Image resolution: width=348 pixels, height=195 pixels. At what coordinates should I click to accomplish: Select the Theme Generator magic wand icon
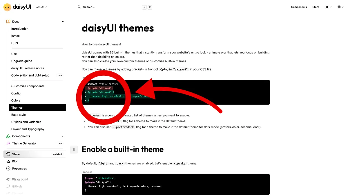(x=8, y=143)
